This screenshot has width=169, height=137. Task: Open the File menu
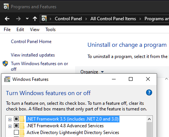7,30
